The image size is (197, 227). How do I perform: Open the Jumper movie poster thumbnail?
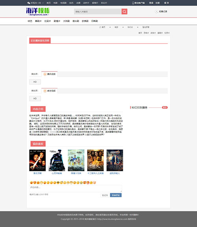(57, 160)
